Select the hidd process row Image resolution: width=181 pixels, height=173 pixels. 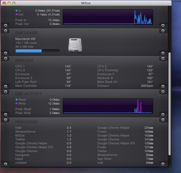click(43, 128)
